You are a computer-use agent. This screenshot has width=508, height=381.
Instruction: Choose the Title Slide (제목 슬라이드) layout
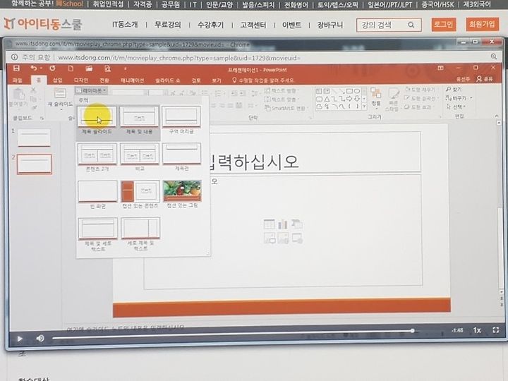click(97, 120)
